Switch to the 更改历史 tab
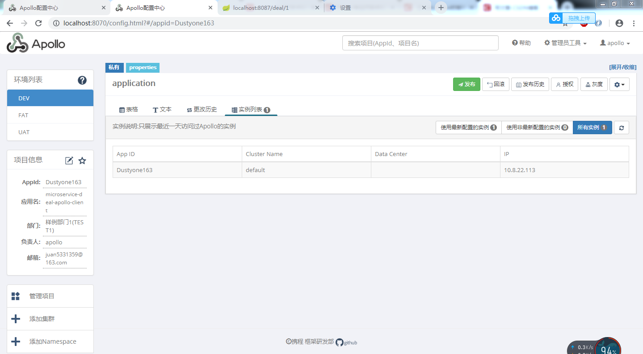 (x=202, y=110)
